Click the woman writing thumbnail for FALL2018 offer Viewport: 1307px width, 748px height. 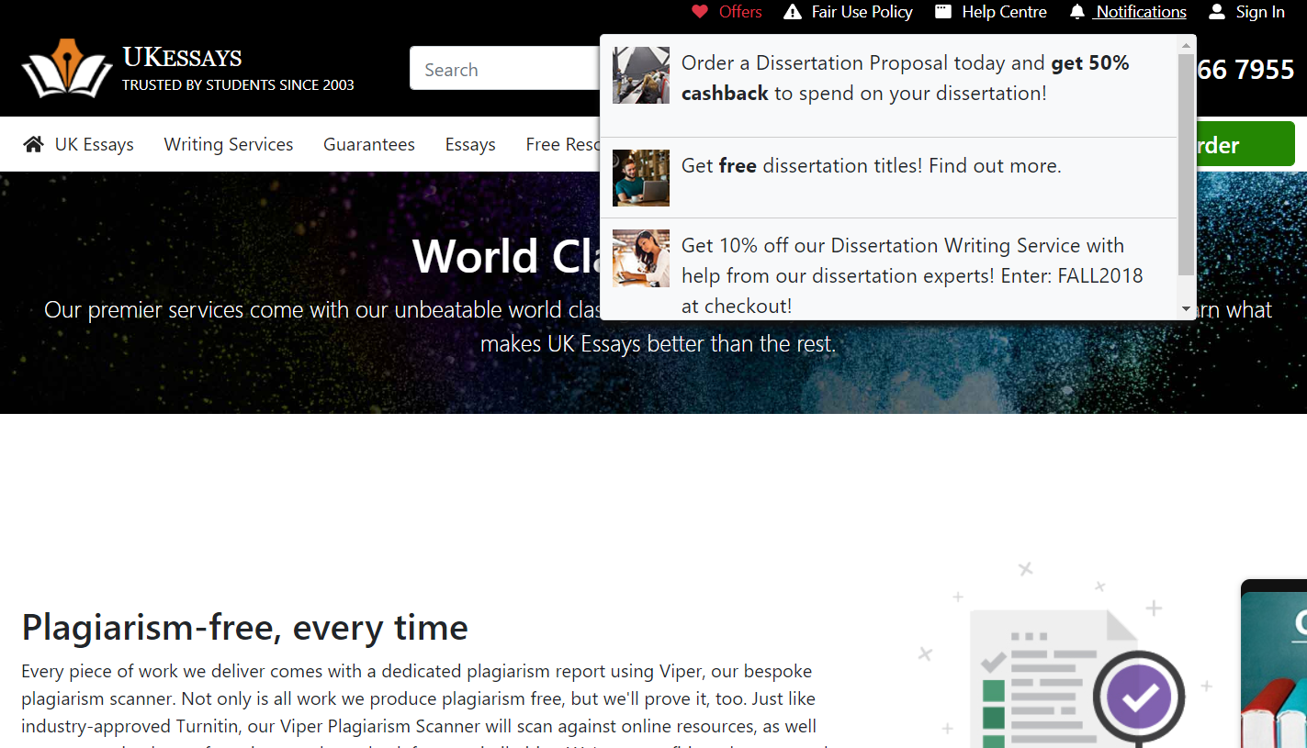coord(641,258)
